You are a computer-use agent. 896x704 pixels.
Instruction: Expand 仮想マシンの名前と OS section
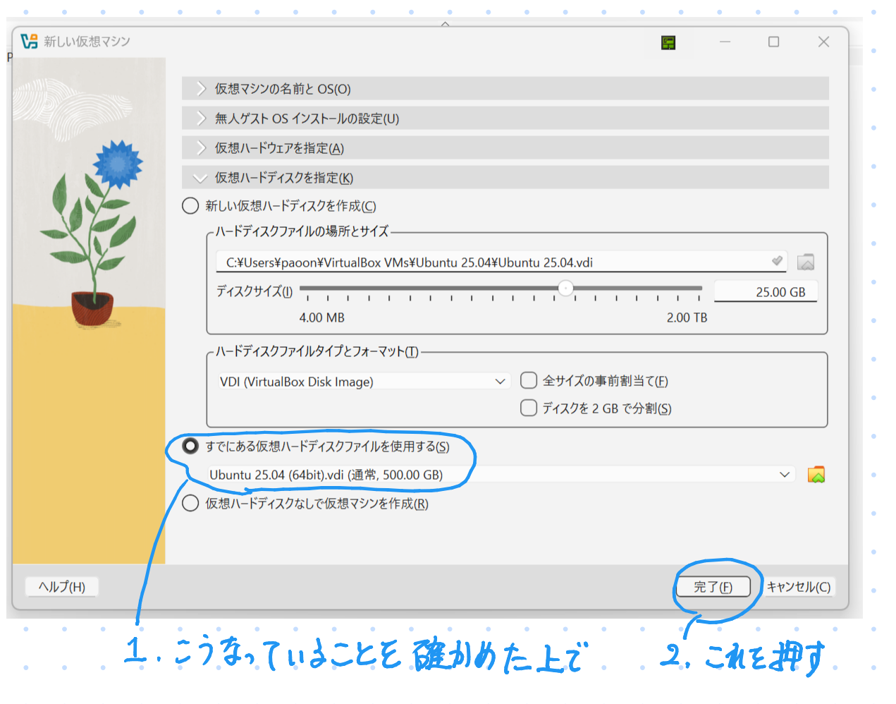pos(282,89)
